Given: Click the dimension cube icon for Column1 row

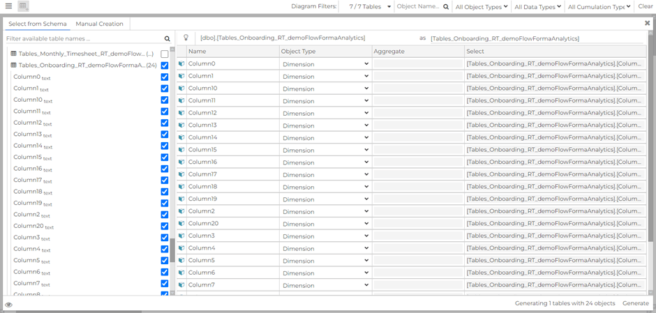Looking at the screenshot, I should click(181, 76).
